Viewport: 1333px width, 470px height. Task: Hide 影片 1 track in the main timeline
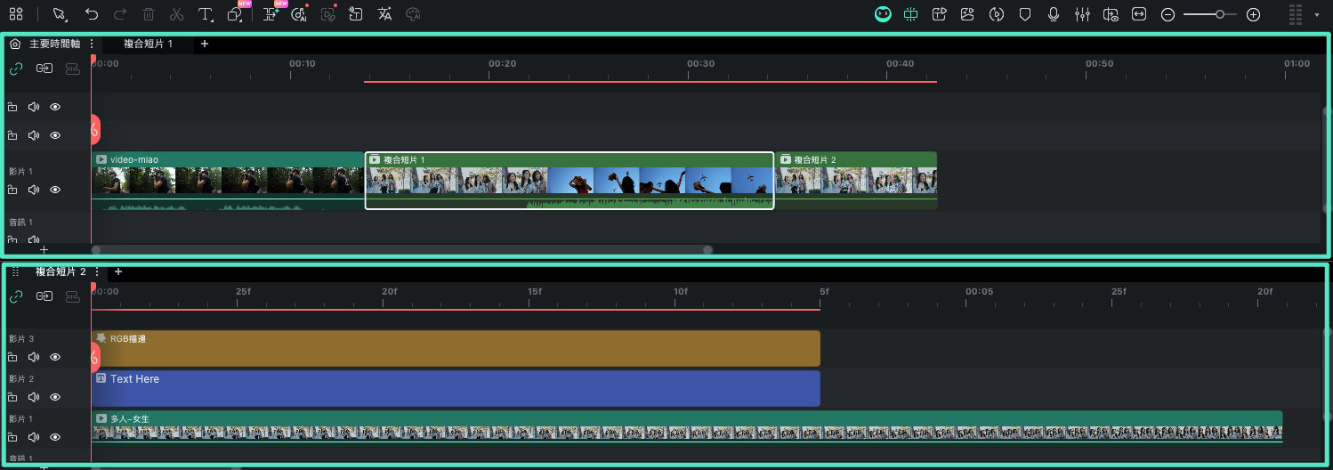point(55,190)
